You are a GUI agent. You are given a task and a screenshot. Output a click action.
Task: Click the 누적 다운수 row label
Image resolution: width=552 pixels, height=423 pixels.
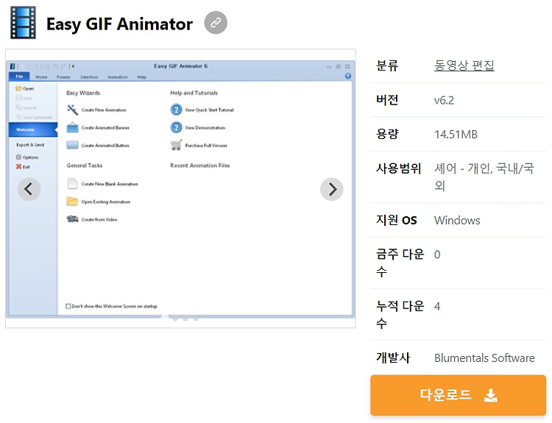pyautogui.click(x=400, y=314)
